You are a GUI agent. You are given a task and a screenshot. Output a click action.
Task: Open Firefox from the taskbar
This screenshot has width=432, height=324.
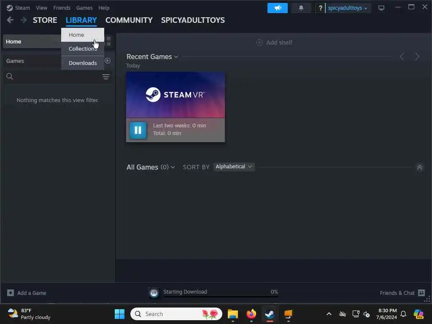click(x=251, y=314)
